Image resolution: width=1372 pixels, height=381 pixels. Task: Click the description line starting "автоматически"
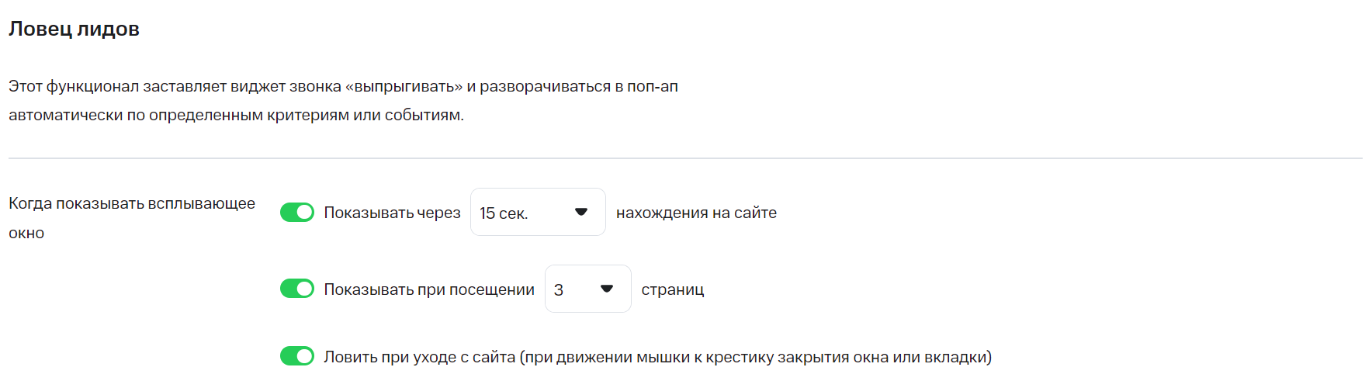[236, 116]
